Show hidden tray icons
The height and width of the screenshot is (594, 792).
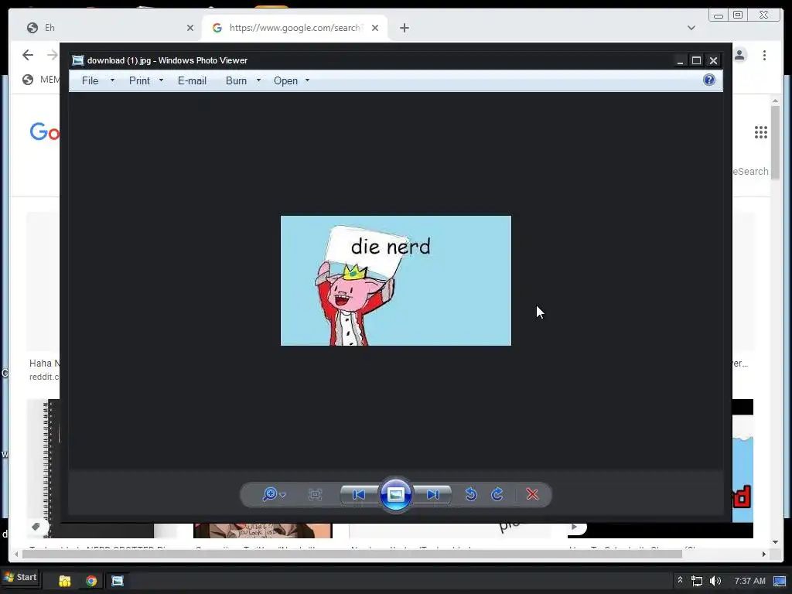click(680, 580)
